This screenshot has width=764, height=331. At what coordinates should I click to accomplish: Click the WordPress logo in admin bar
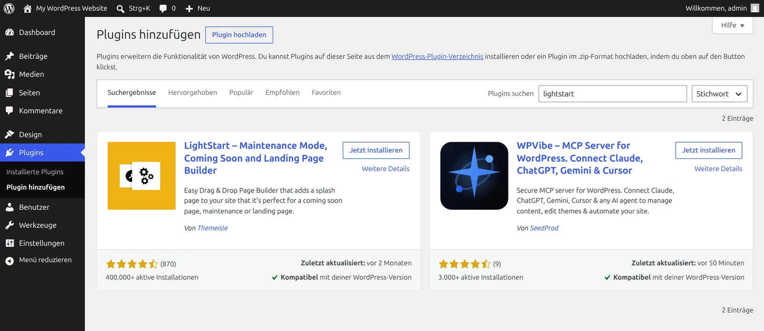[x=9, y=8]
